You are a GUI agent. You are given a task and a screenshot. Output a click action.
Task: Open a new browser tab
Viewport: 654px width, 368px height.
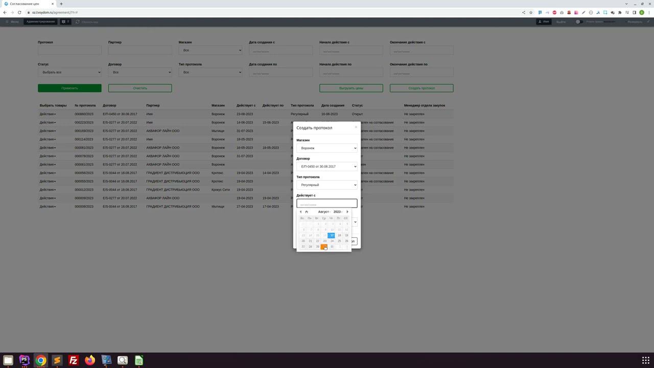61,4
